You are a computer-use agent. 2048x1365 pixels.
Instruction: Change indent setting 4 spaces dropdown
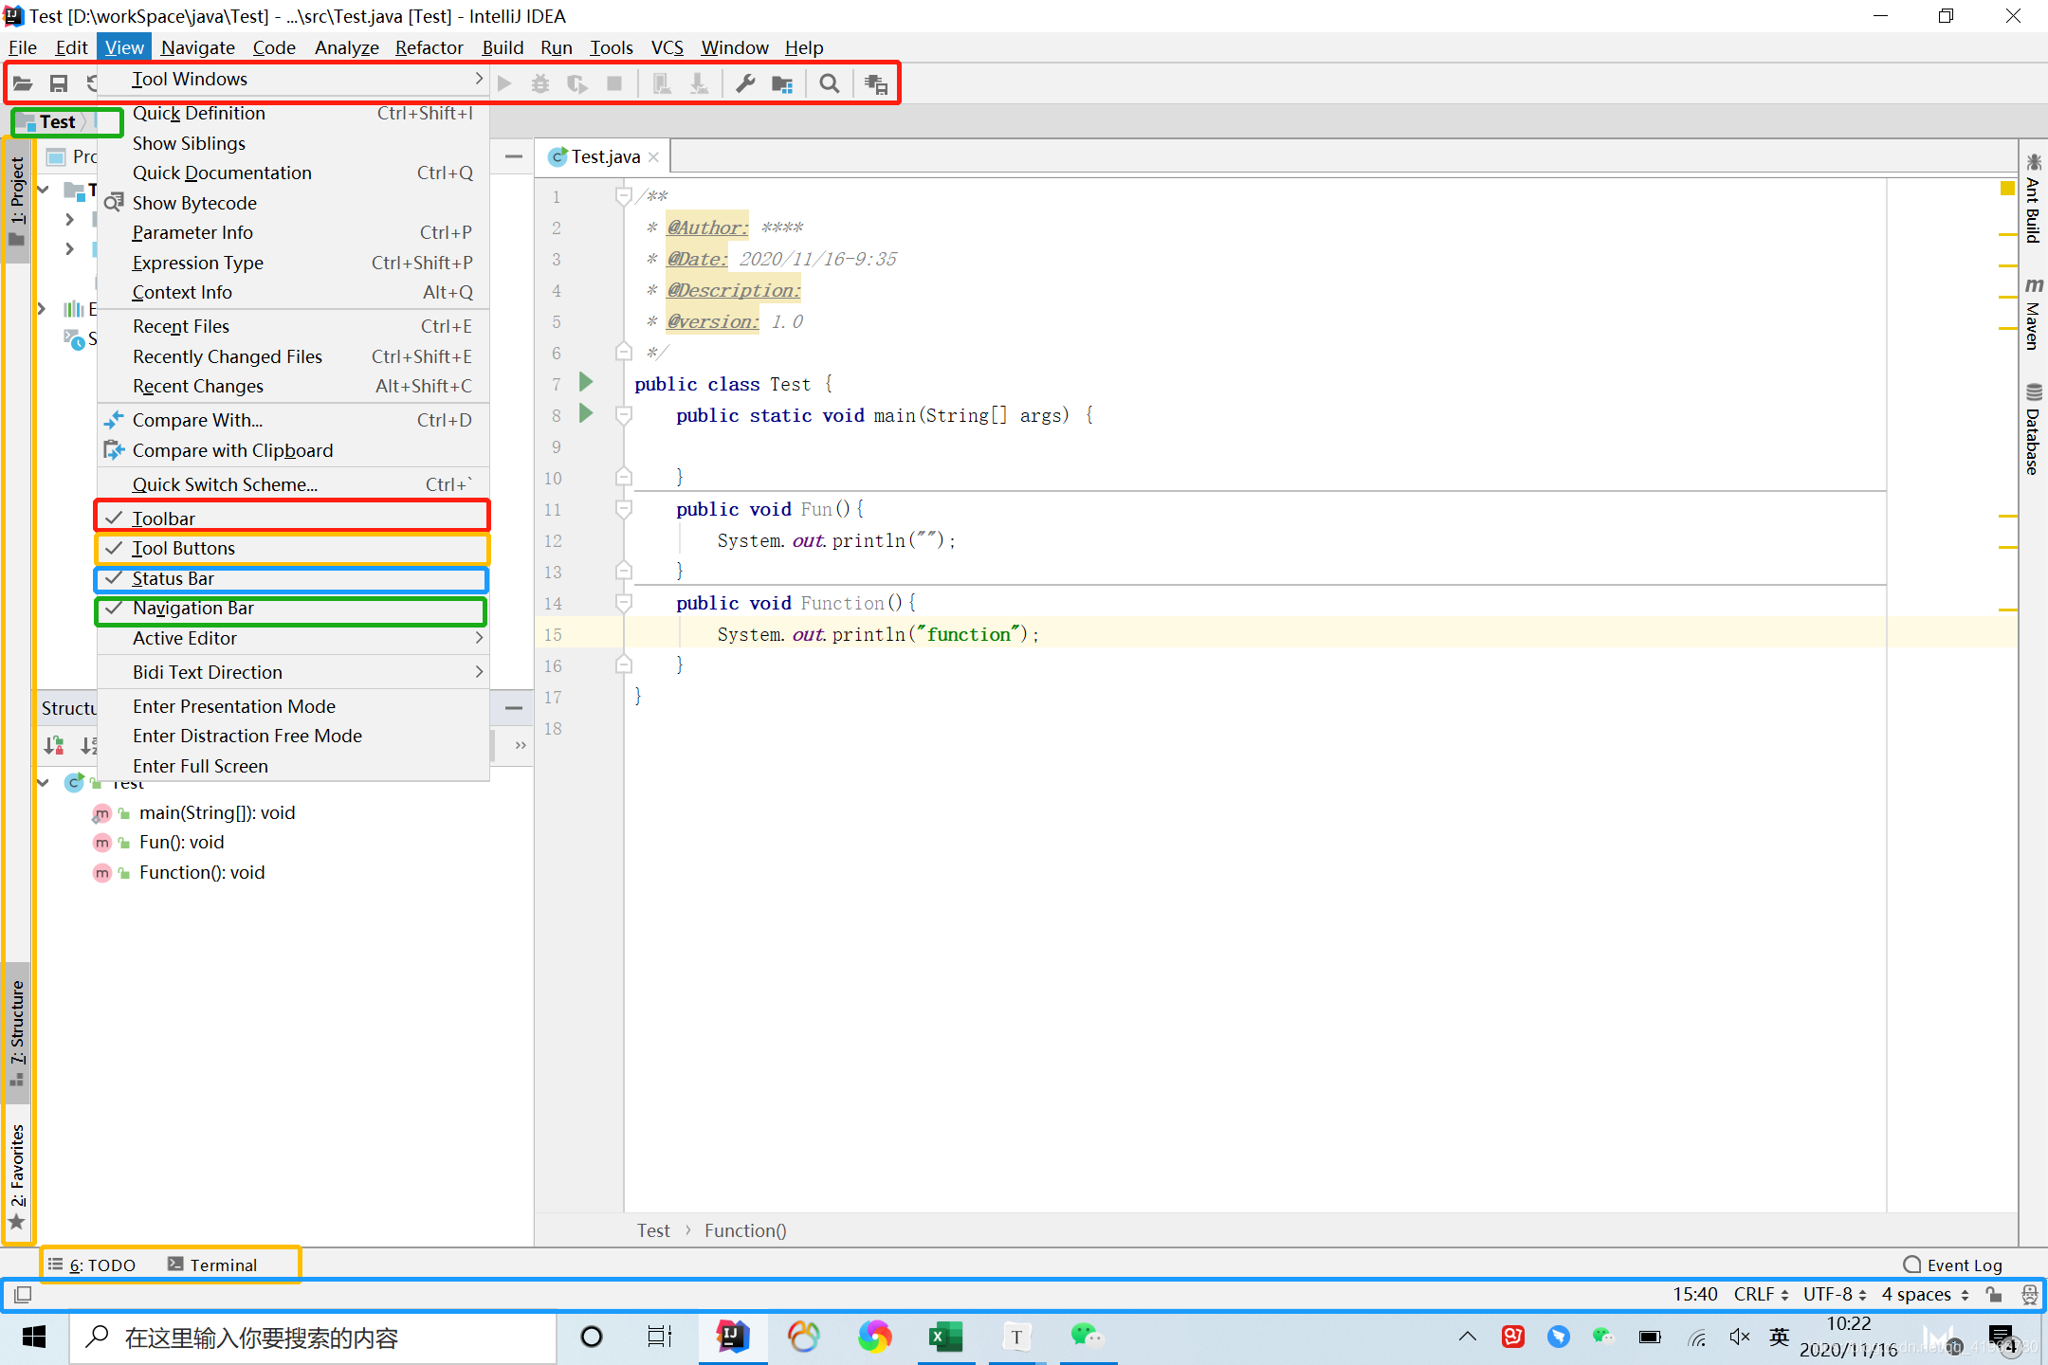[x=1925, y=1294]
